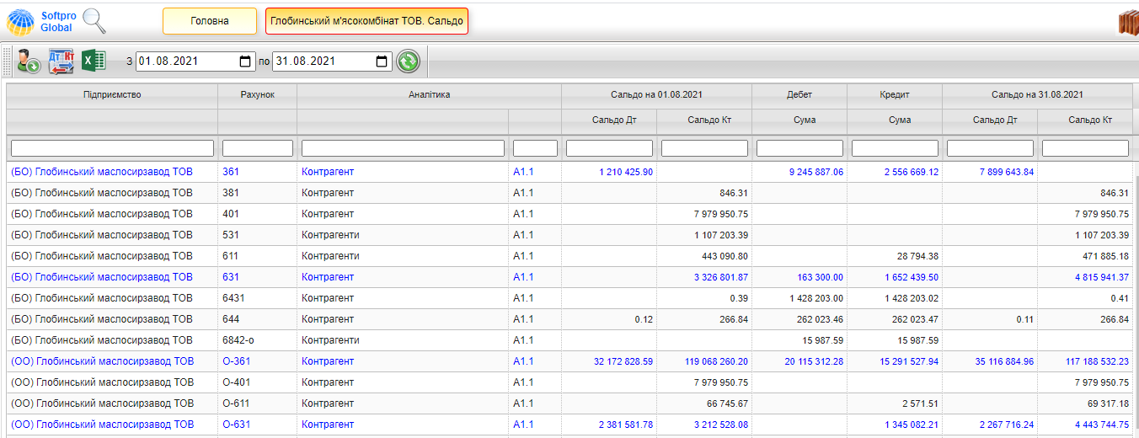Select the cell with 1 107 203.39 under 01.08.2021

click(x=704, y=235)
